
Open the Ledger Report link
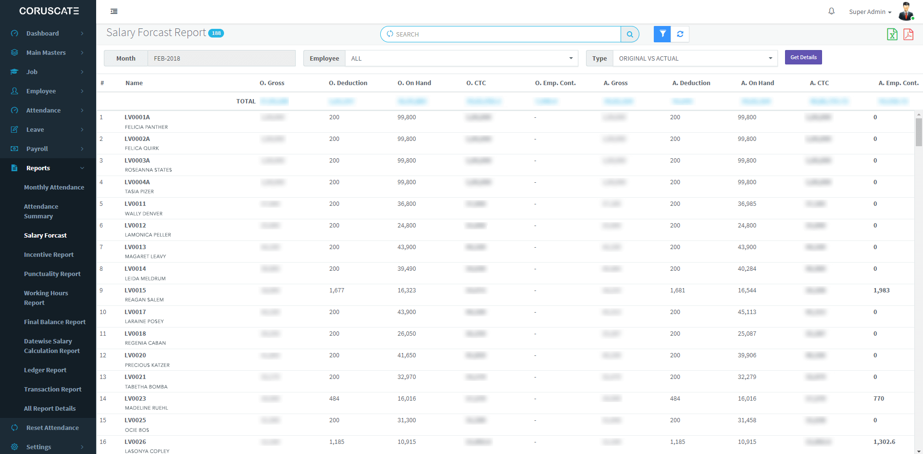point(45,370)
